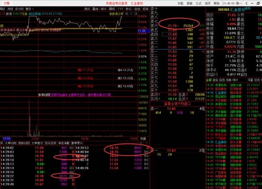Click the 总买 value 71172
262x189 pixels.
[200, 99]
